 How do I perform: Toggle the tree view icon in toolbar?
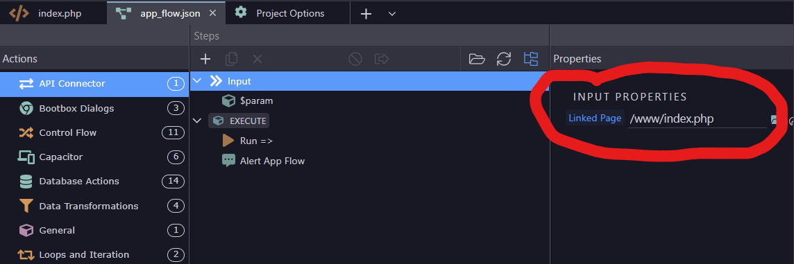[531, 59]
